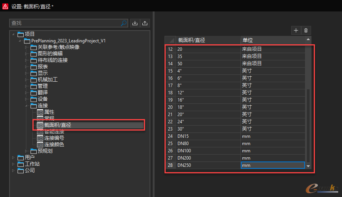
Task: Click the table vertical scrollbar thumb
Action: (x=308, y=126)
